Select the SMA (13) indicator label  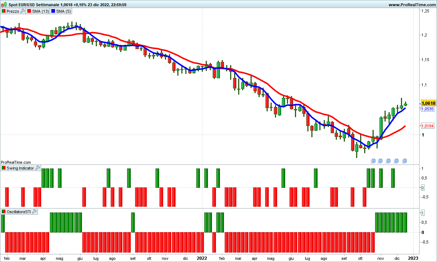coord(40,11)
